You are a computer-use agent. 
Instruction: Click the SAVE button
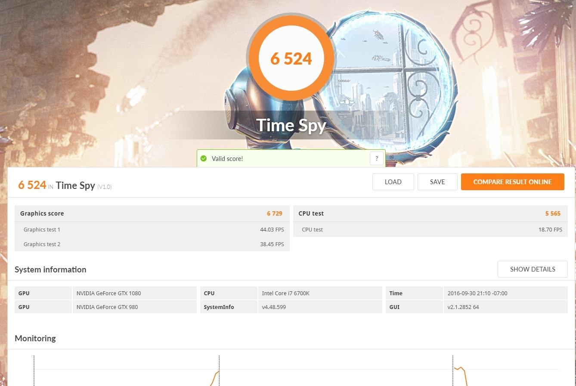437,182
